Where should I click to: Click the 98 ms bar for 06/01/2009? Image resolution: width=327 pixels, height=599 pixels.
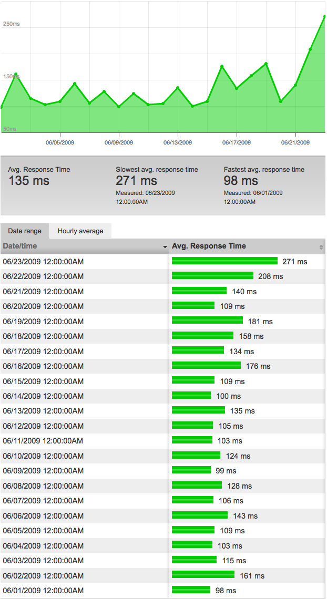191,590
